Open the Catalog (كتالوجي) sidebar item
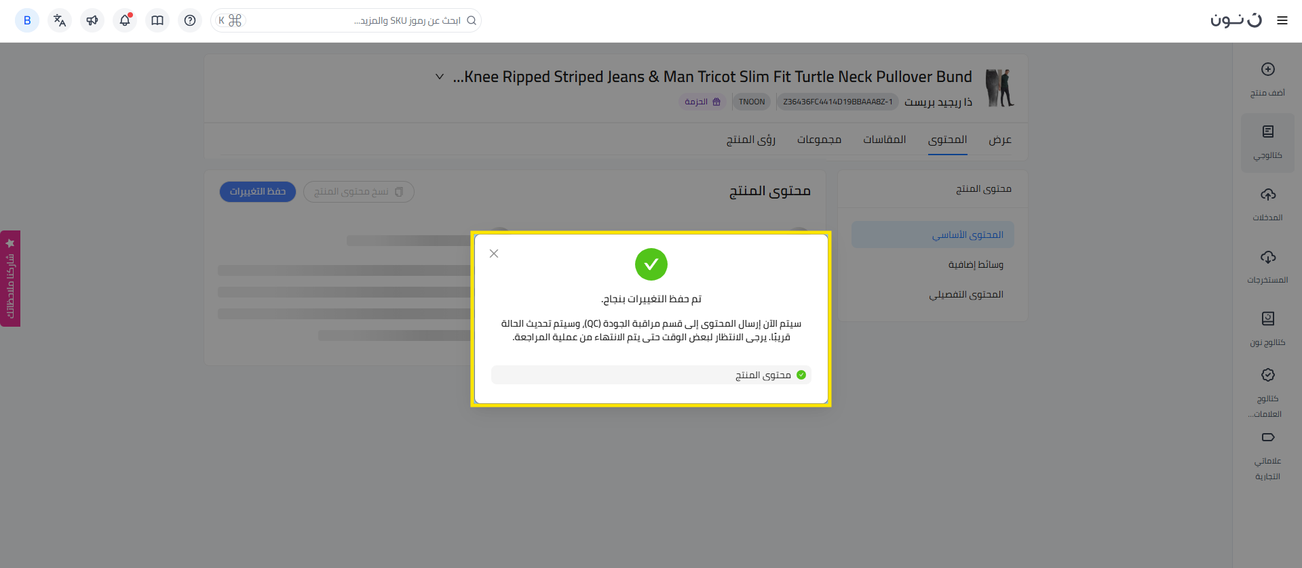This screenshot has width=1302, height=568. coord(1267,142)
